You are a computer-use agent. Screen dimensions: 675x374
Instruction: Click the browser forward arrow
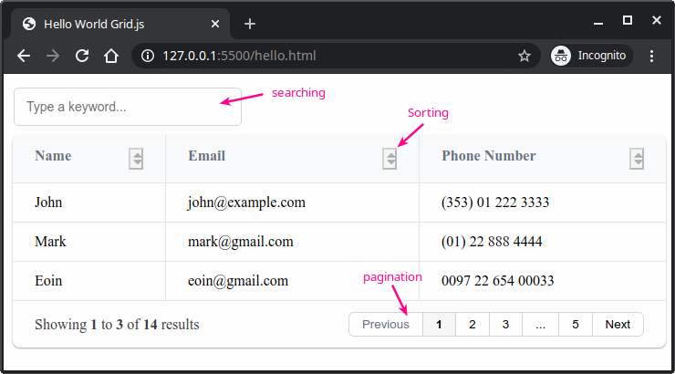[53, 56]
